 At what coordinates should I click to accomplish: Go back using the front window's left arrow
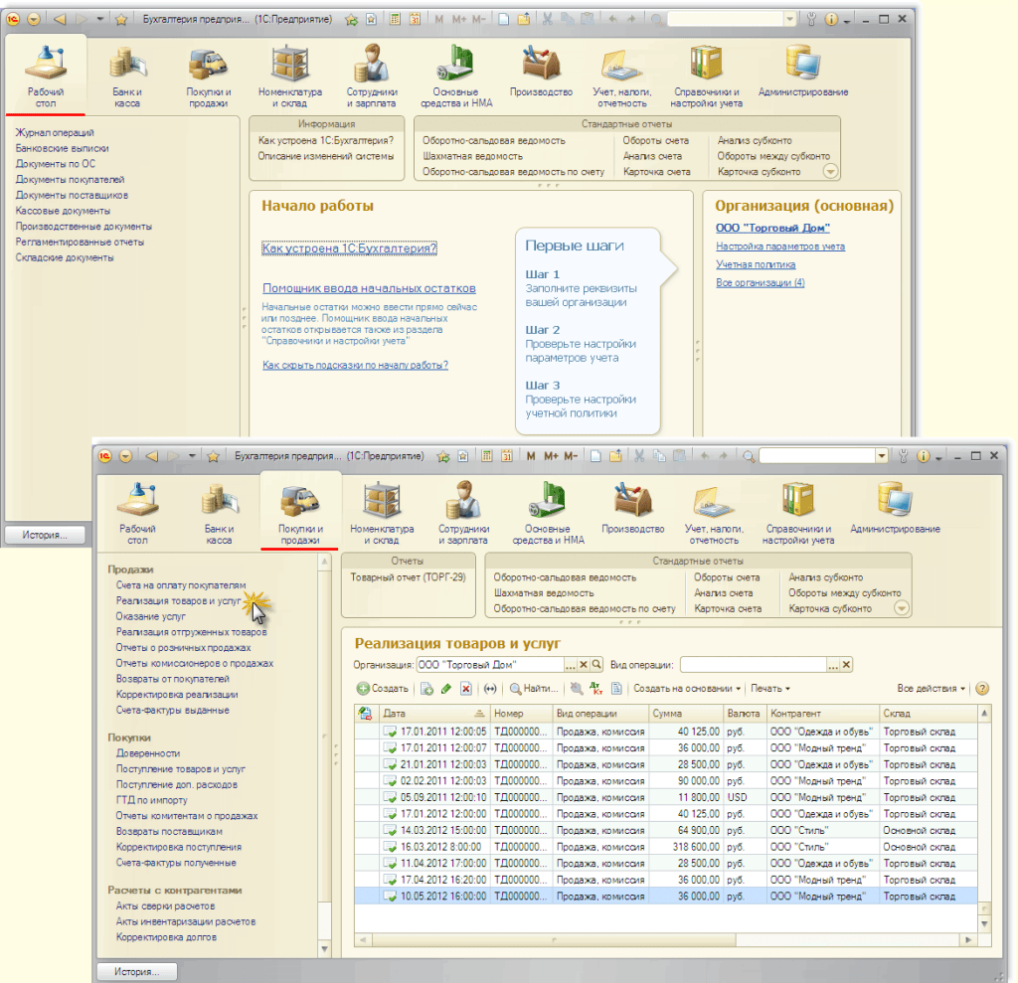[x=152, y=456]
